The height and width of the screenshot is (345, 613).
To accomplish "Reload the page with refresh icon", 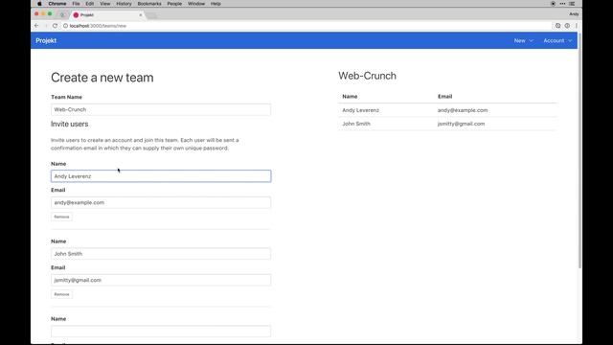I will tap(56, 26).
